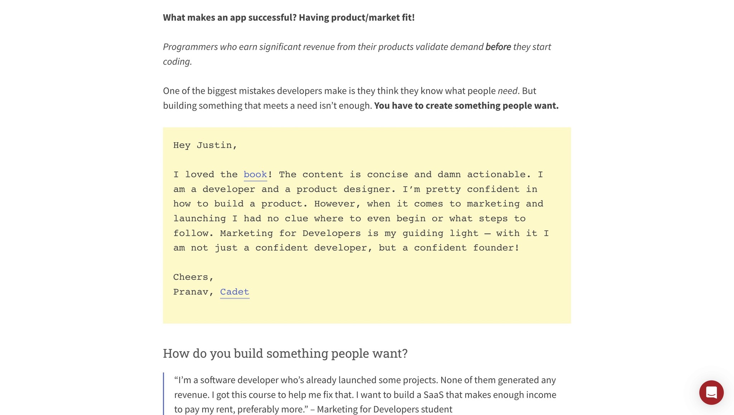Visit the "Cadet" link next to Pranav

pyautogui.click(x=234, y=292)
